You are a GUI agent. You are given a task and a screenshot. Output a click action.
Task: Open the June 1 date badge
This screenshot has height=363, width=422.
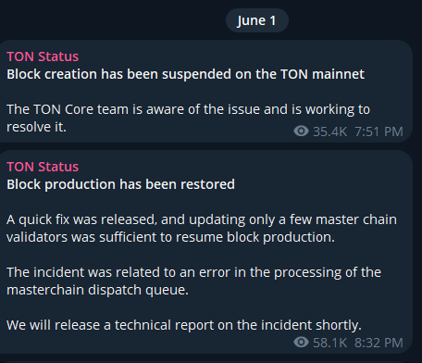257,20
